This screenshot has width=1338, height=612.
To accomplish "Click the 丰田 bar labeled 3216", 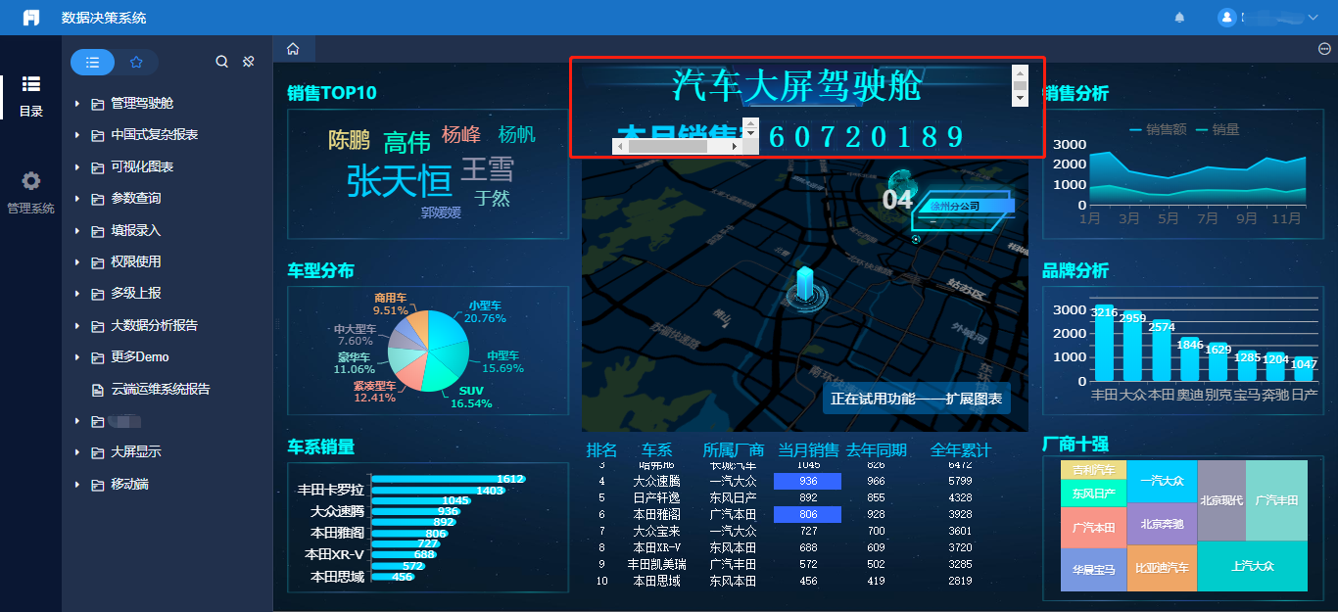I will click(x=1104, y=345).
